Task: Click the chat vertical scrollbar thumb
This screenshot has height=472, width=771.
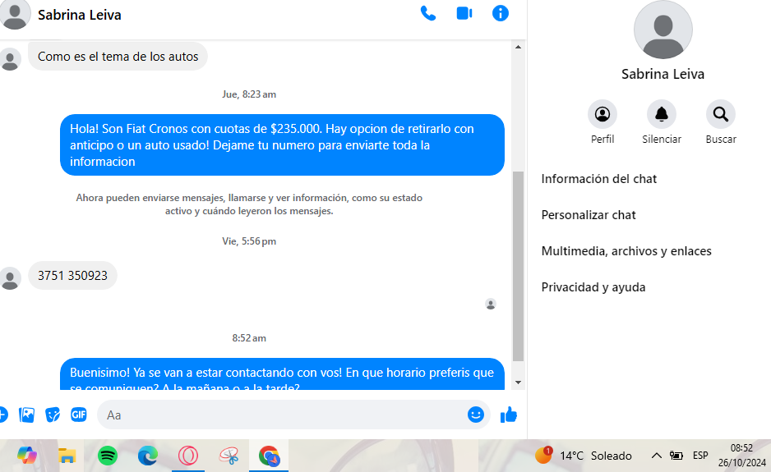Action: pyautogui.click(x=518, y=266)
